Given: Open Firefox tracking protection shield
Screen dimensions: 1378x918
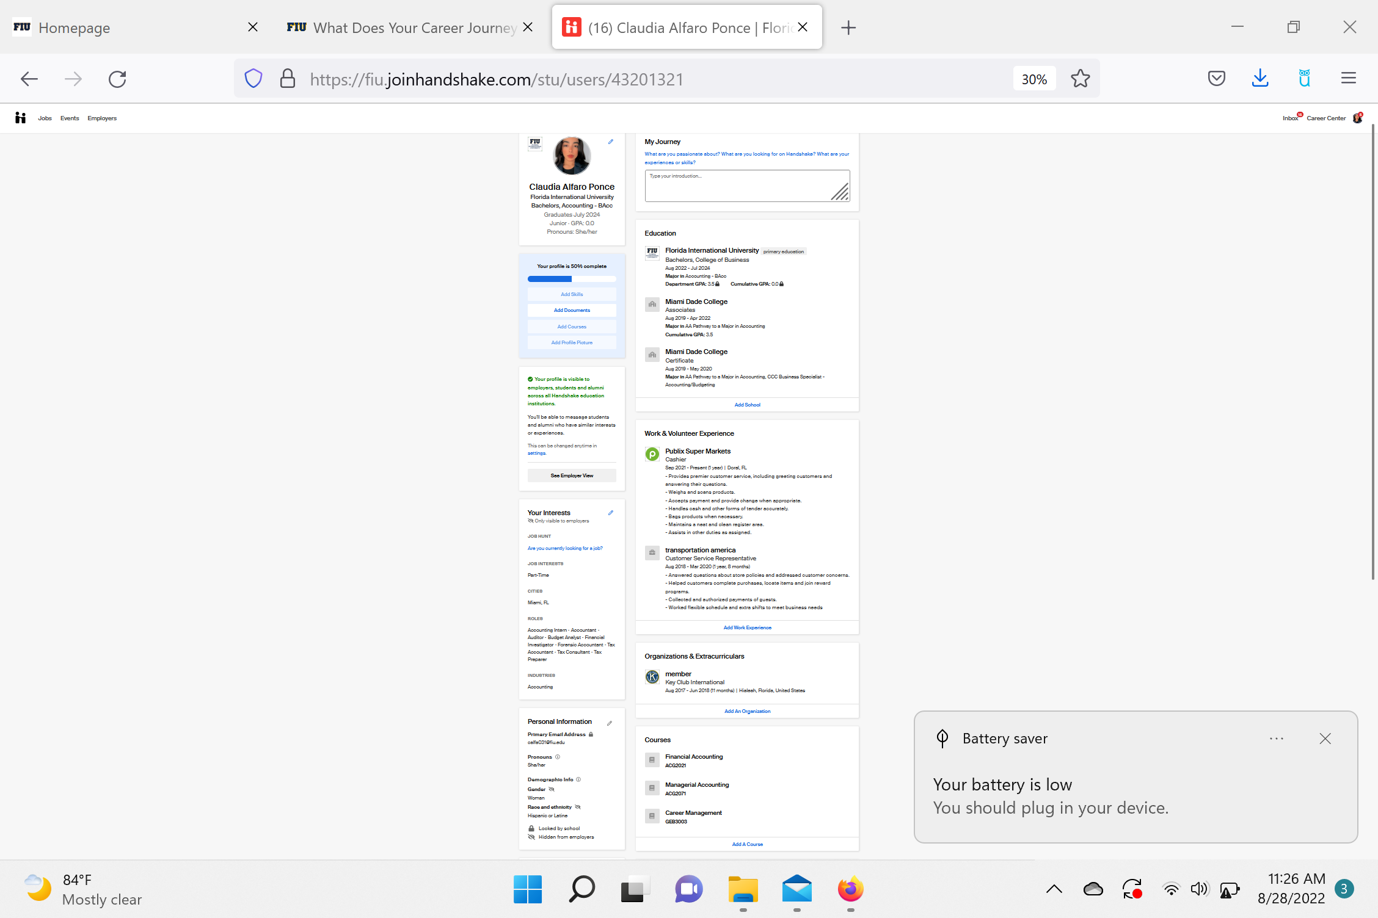Looking at the screenshot, I should 253,79.
